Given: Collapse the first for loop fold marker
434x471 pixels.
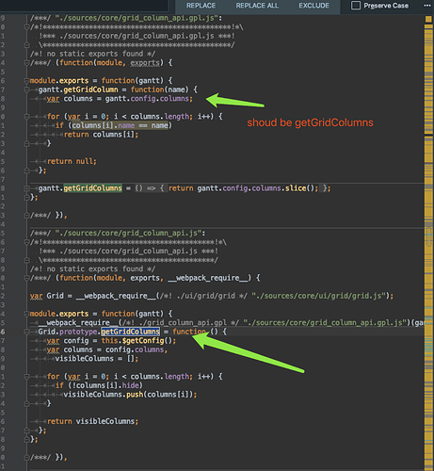Looking at the screenshot, I should tap(26, 117).
